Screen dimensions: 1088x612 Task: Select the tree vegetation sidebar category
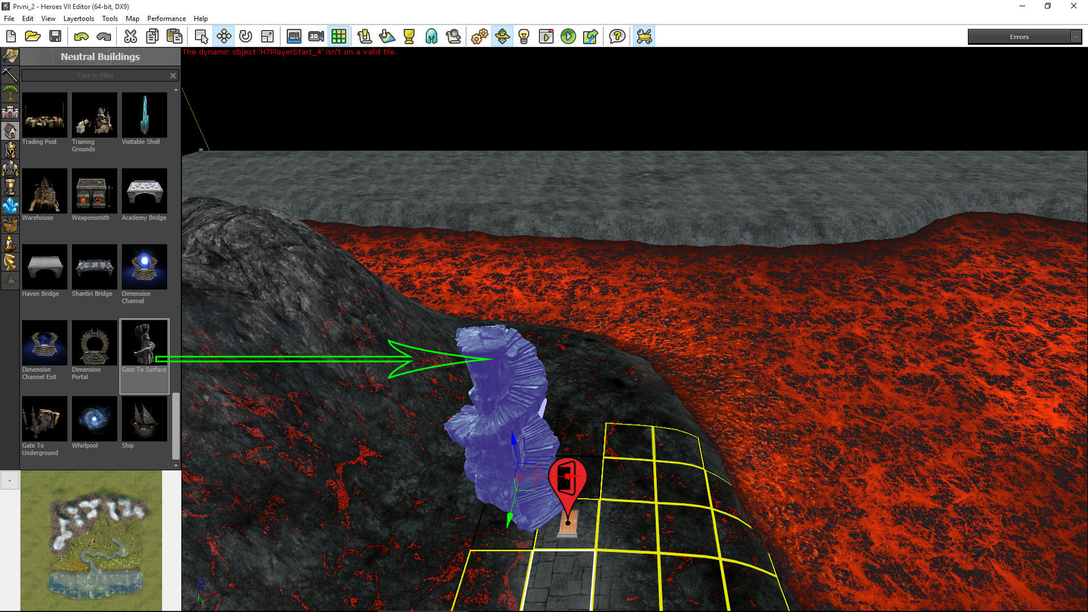click(x=10, y=93)
